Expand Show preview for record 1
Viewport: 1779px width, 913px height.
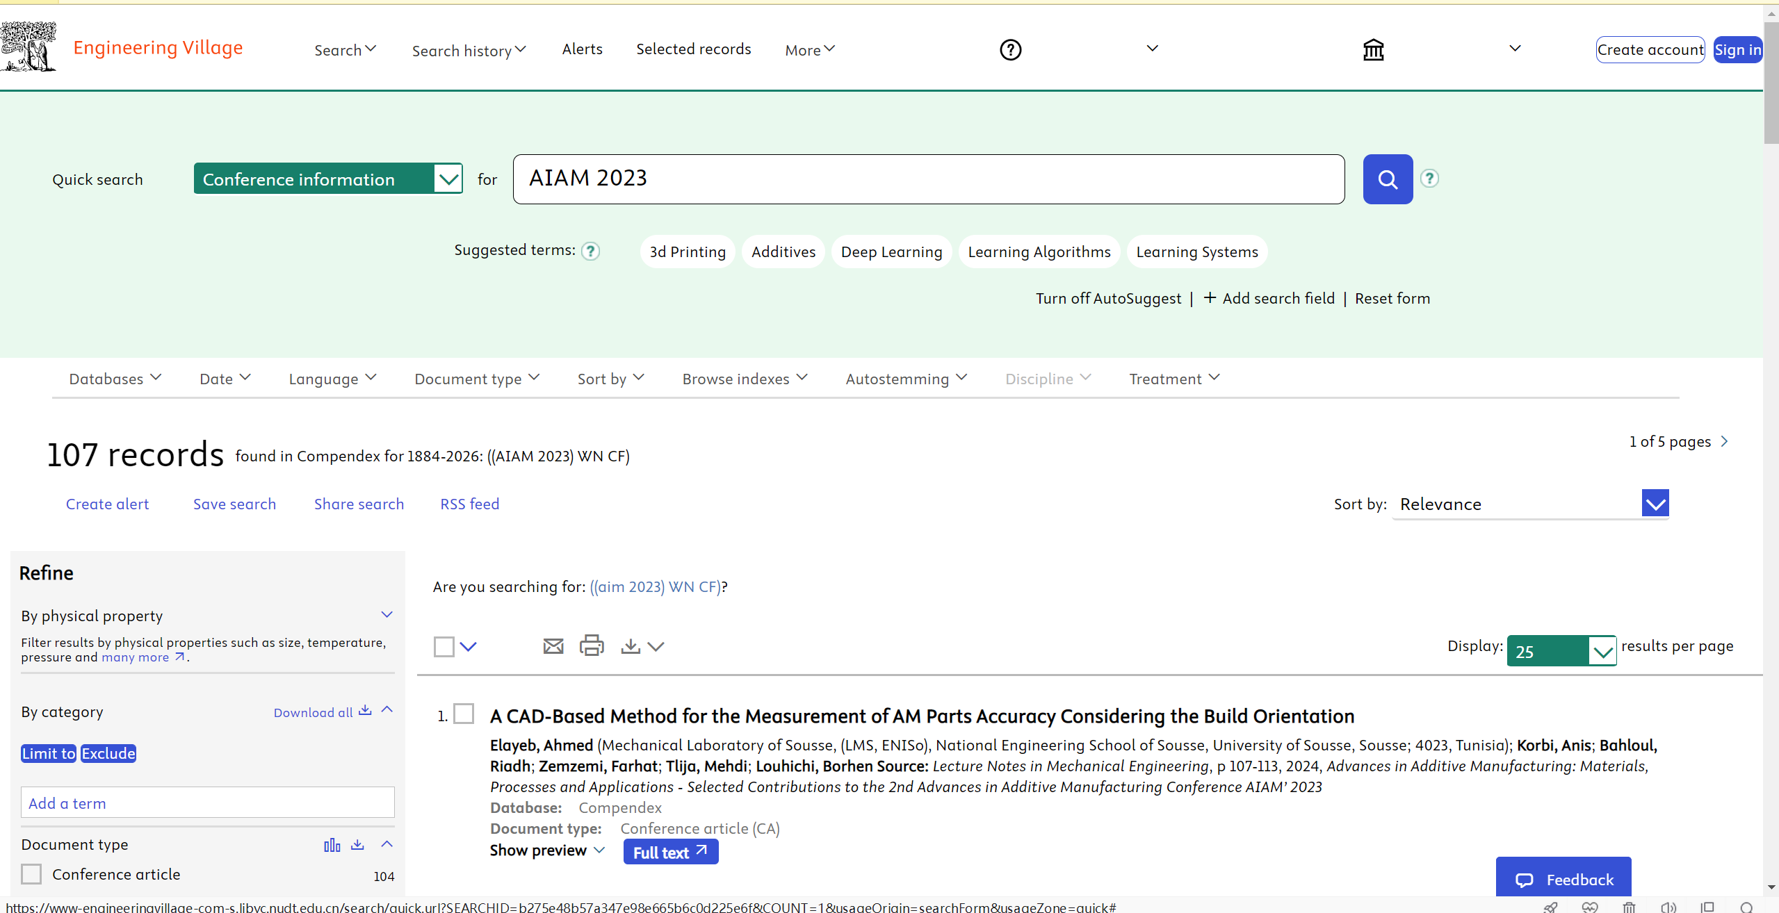pyautogui.click(x=547, y=850)
